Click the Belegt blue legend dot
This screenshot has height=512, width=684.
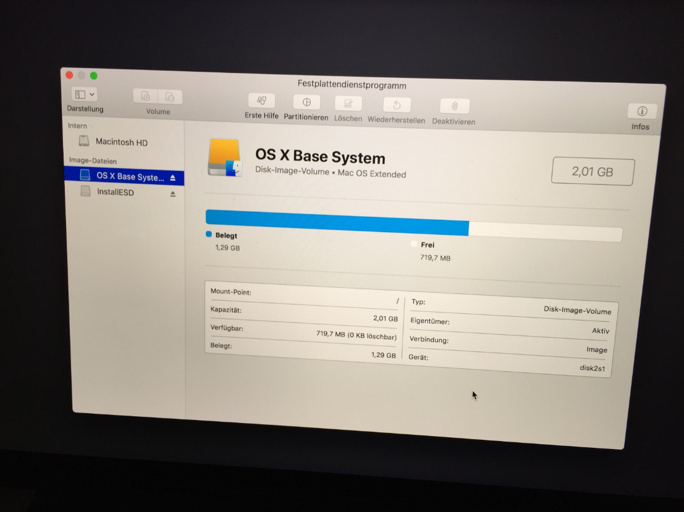coord(208,234)
